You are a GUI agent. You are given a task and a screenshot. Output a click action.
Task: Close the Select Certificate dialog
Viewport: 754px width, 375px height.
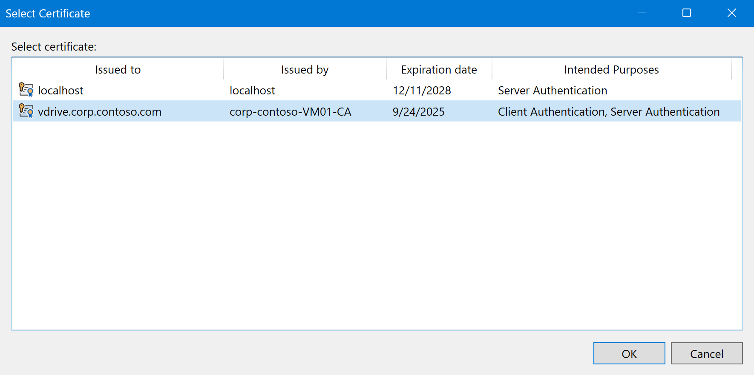[731, 13]
